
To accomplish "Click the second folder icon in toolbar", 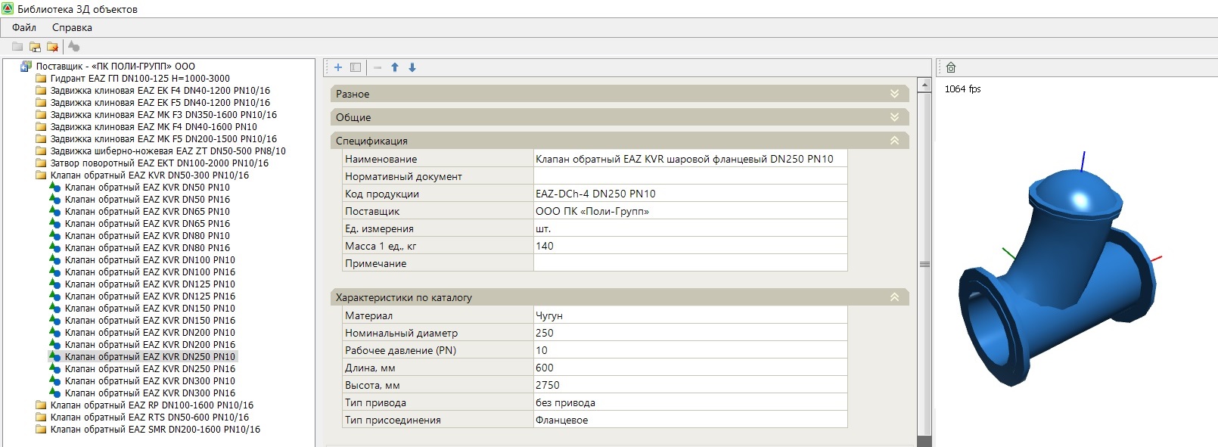I will (35, 47).
